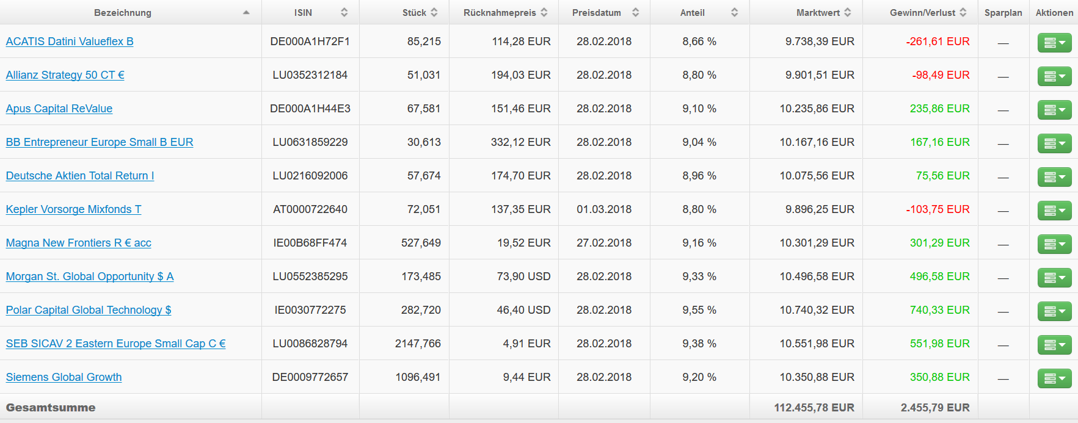Open SEB SICAV 2 Eastern Europe link
1078x423 pixels.
[116, 344]
